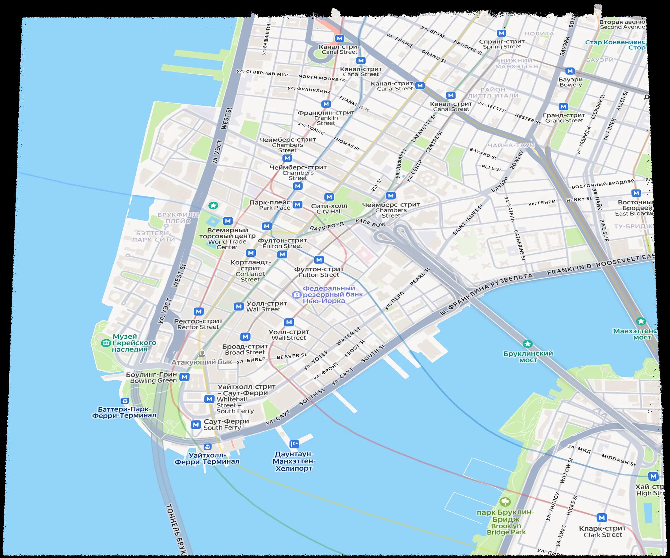
Task: Open the Brooklyn Bridge Park tree icon
Action: tap(505, 502)
